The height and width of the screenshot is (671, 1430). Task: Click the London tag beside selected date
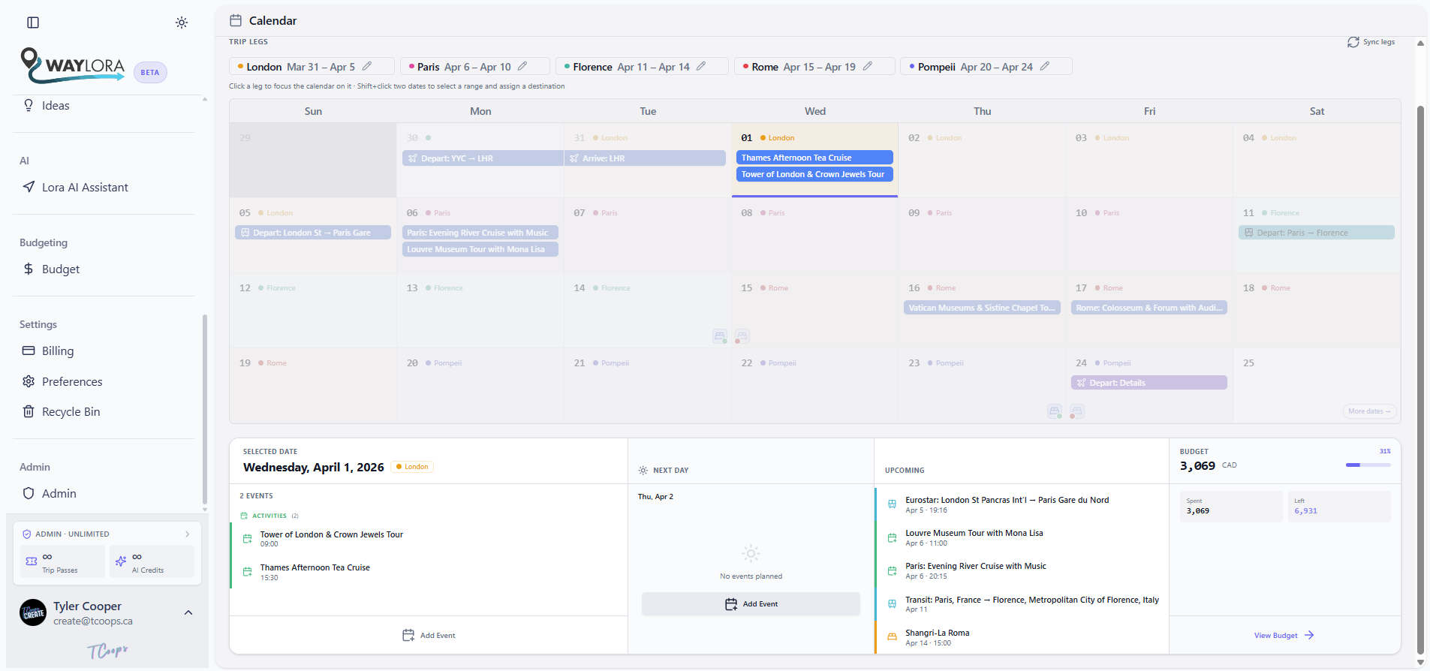(412, 467)
